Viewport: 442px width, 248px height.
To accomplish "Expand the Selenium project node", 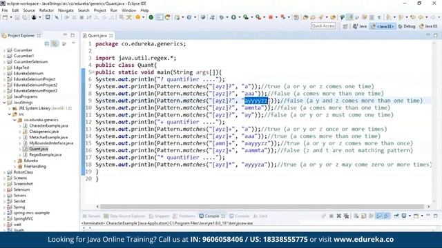I will [x=4, y=189].
